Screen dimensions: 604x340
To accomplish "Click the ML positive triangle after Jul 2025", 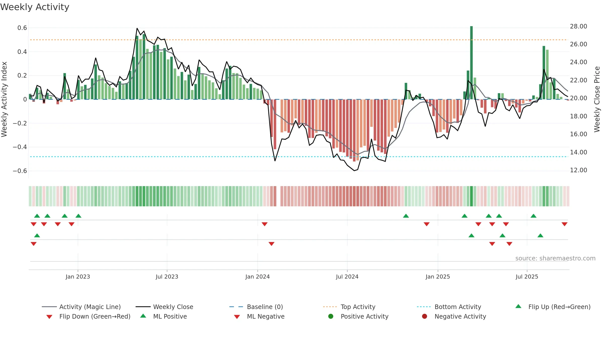I will coord(540,235).
